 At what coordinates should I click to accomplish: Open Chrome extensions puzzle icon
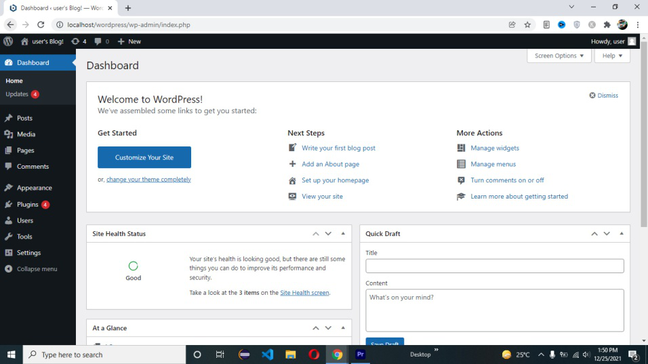click(607, 25)
